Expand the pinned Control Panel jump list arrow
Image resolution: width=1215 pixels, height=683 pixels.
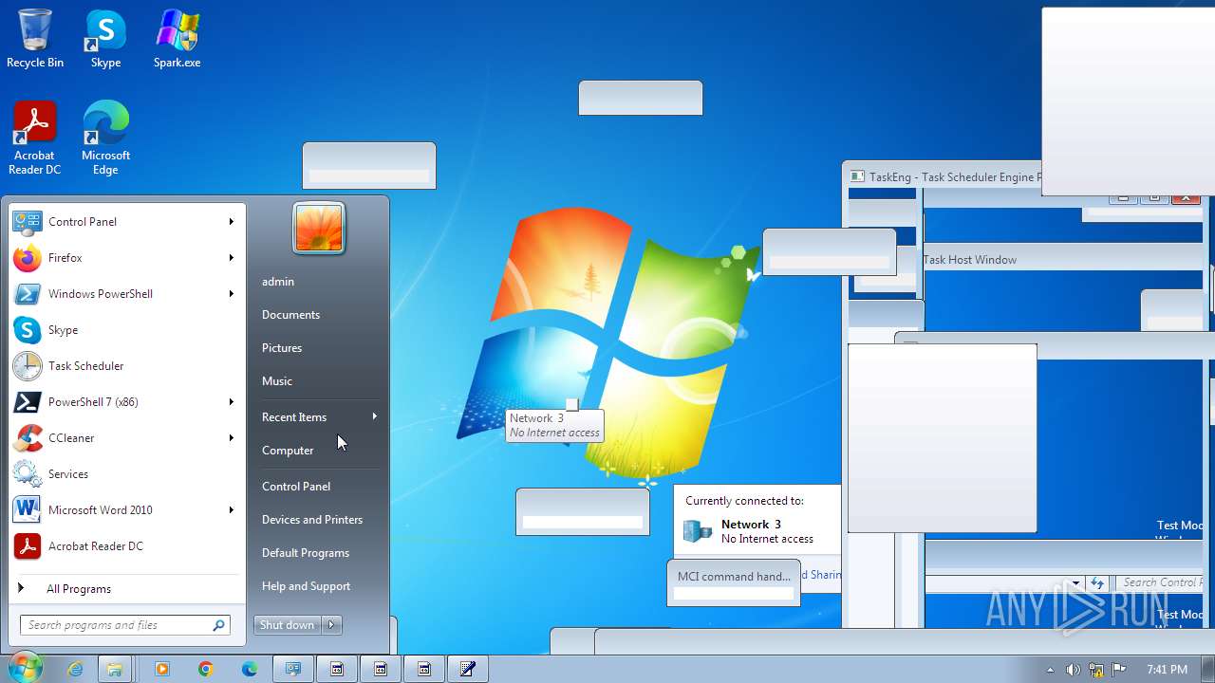click(231, 222)
